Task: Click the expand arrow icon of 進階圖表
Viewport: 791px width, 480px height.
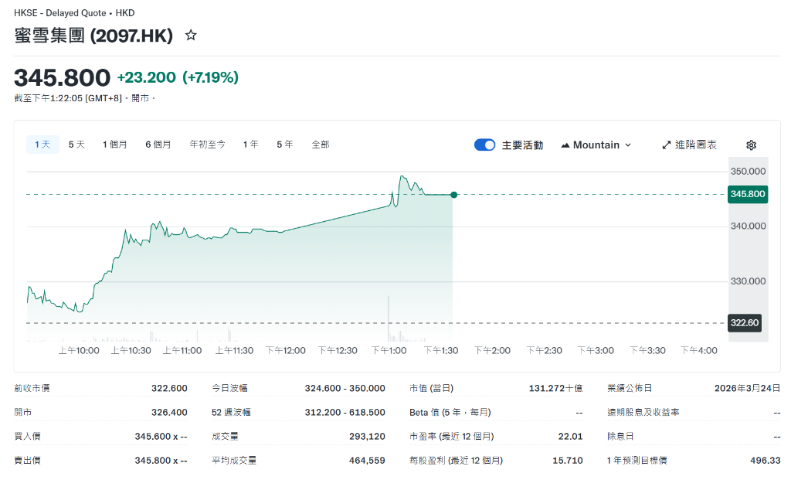Action: click(667, 145)
